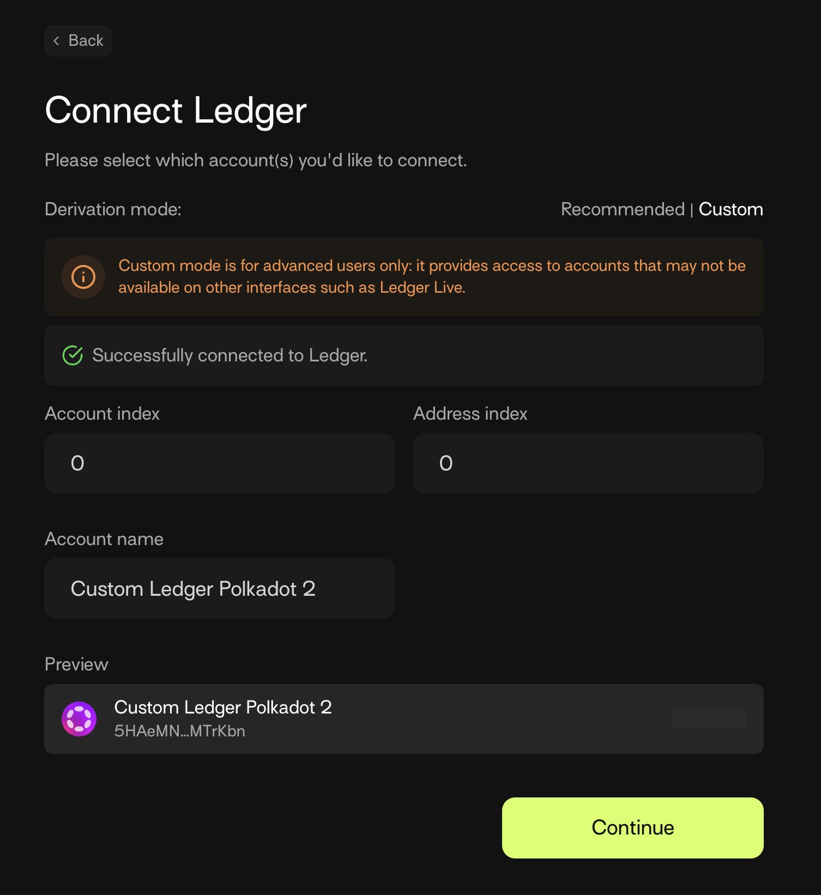
Task: Focus the Account index input field
Action: (x=219, y=463)
